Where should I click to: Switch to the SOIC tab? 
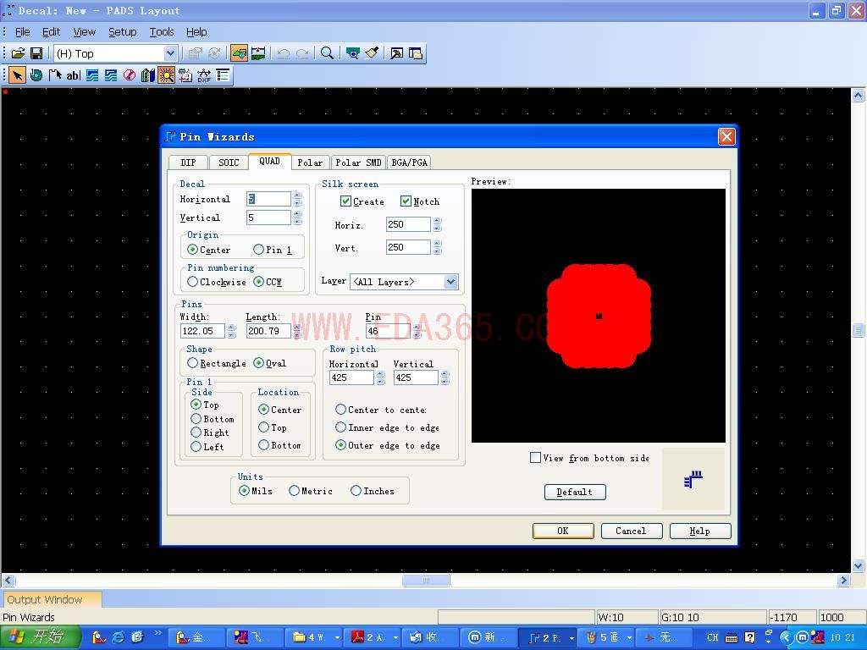tap(229, 162)
